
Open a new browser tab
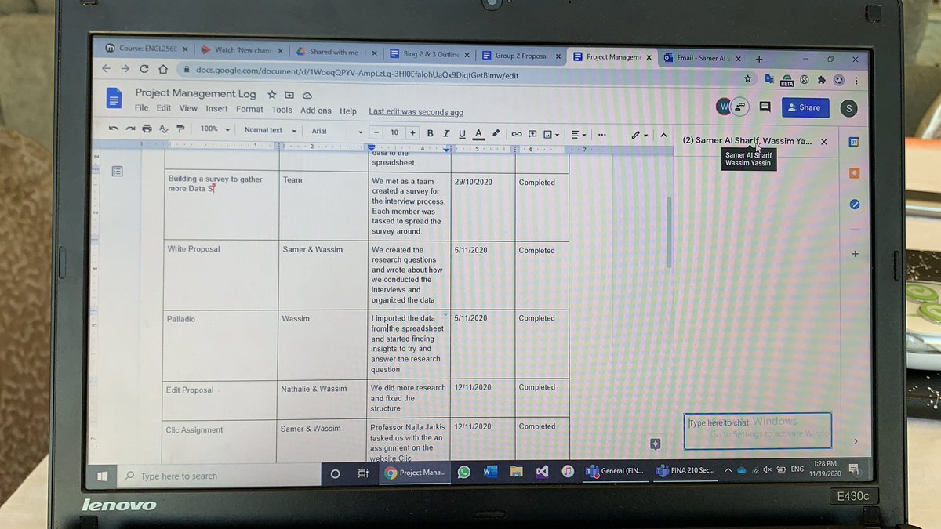click(759, 59)
